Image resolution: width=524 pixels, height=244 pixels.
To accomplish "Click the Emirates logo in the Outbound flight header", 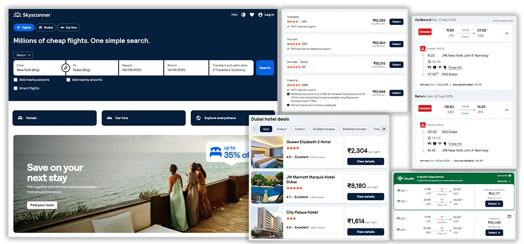I will point(425,32).
